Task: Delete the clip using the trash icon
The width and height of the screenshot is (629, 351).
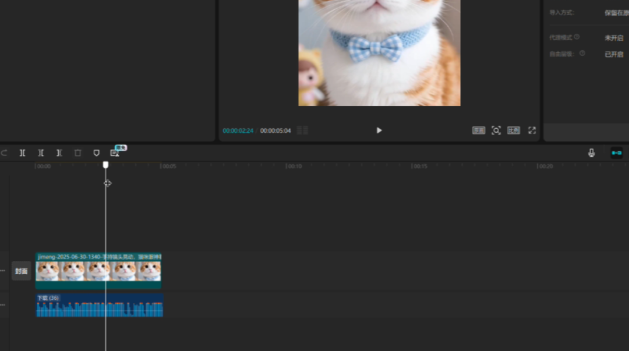Action: coord(77,153)
